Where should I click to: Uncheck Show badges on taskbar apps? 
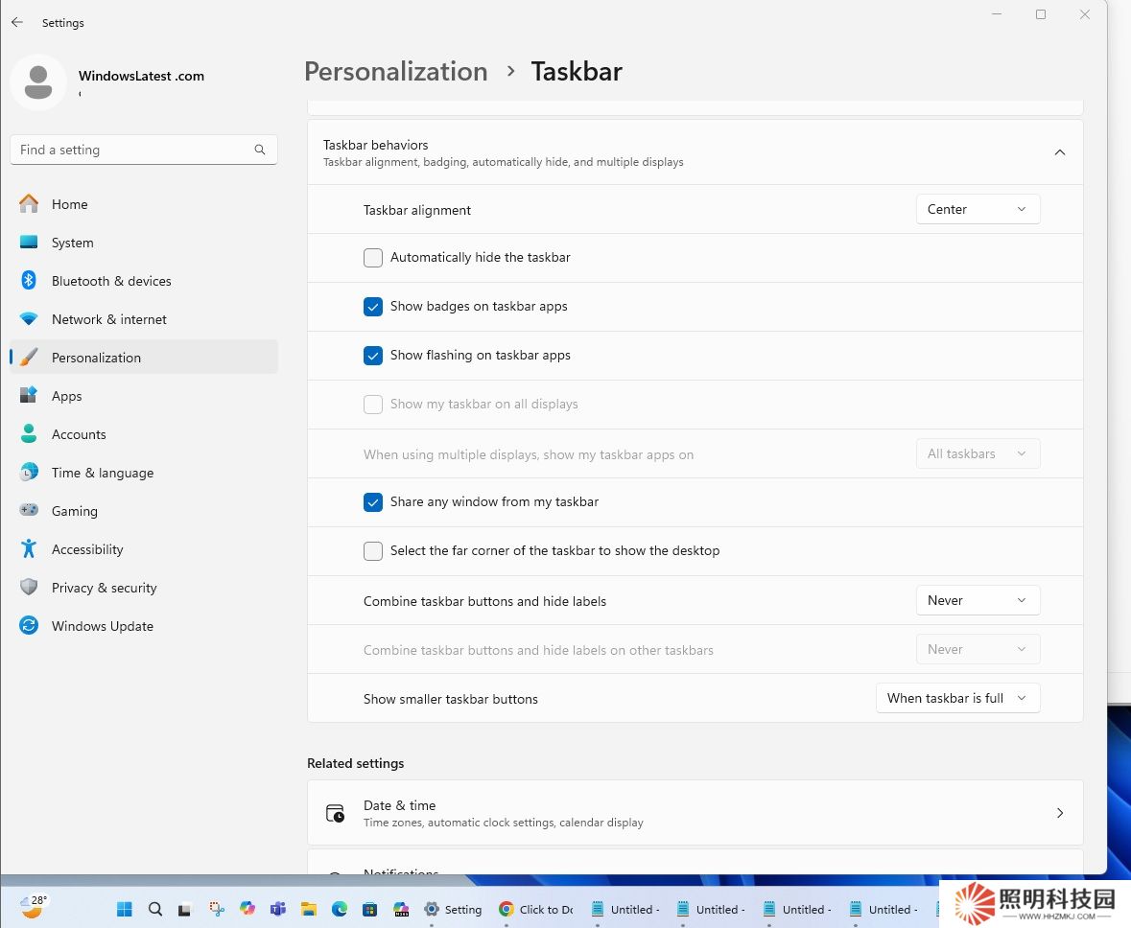click(373, 307)
